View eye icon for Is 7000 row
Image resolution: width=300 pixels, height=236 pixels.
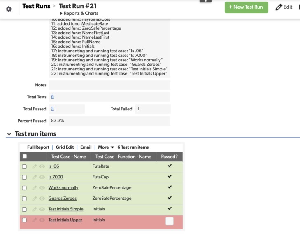tap(42, 177)
